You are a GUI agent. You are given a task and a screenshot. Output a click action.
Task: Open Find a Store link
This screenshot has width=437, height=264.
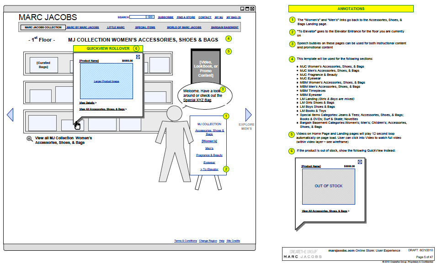pyautogui.click(x=186, y=17)
